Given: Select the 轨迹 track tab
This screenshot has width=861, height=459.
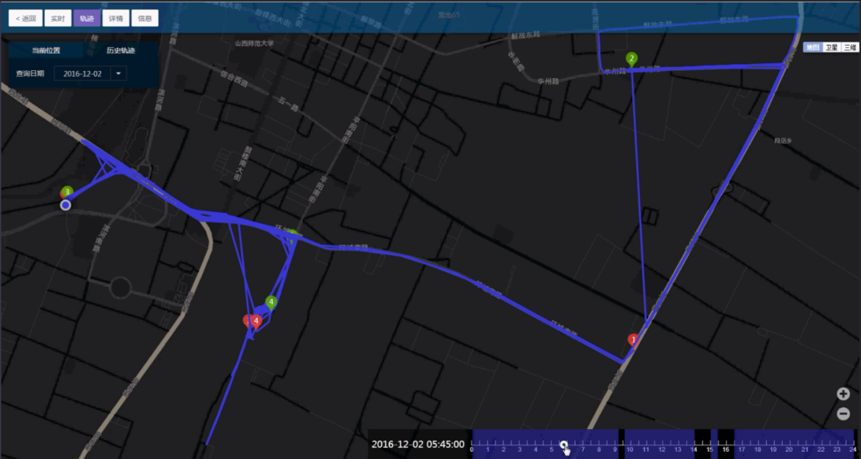Looking at the screenshot, I should [87, 19].
